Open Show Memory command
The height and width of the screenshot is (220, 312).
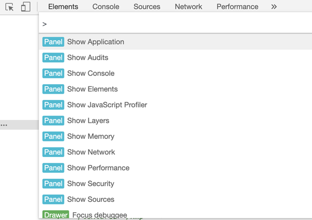(90, 136)
